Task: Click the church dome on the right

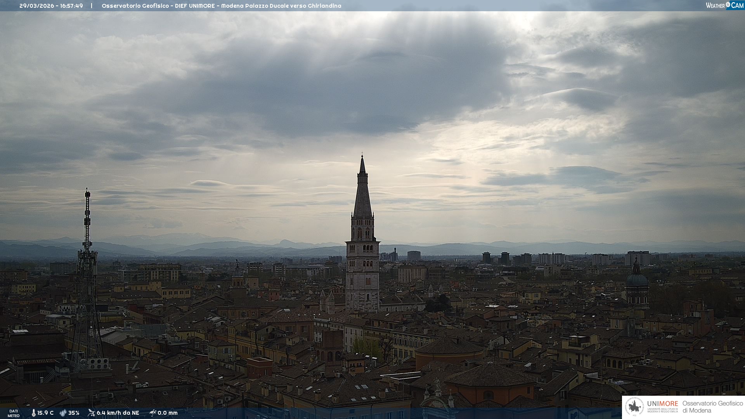Action: point(637,279)
